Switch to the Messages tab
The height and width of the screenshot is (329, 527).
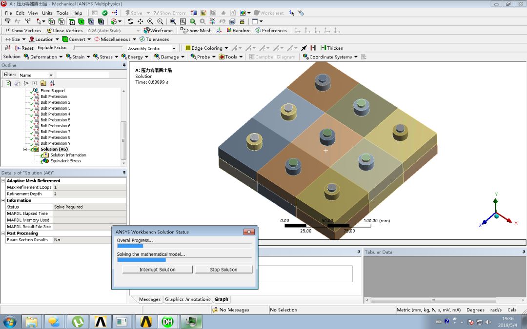(x=150, y=299)
